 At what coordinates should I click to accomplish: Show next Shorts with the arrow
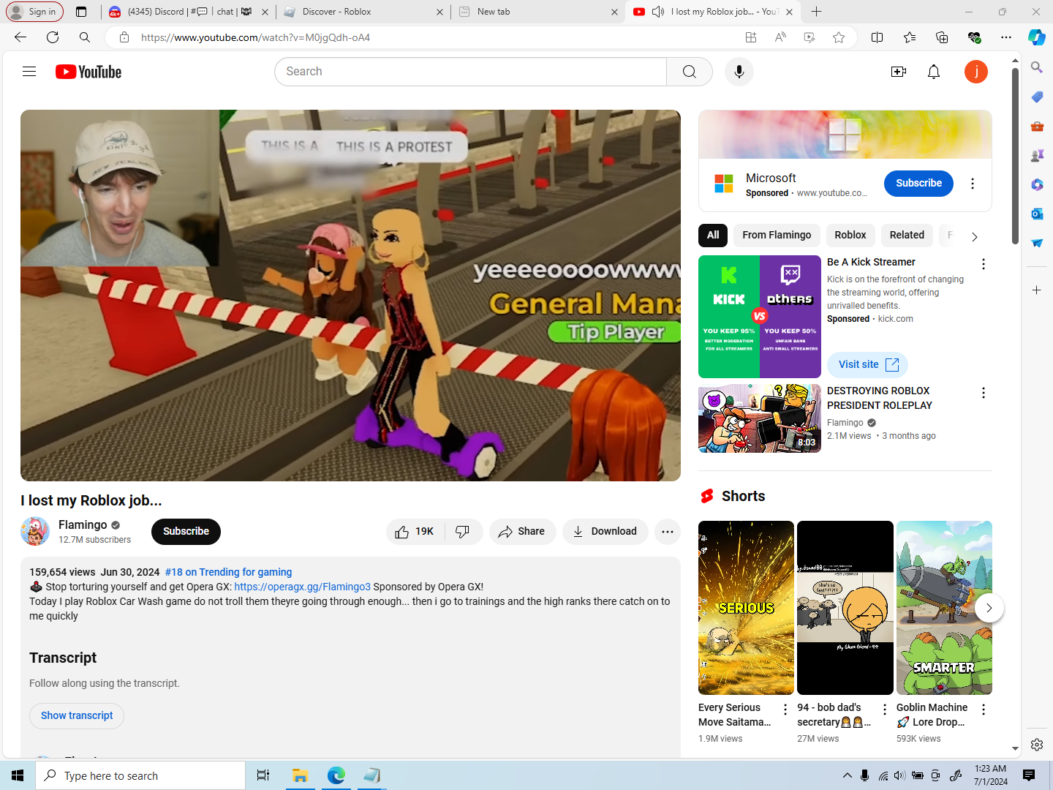click(x=989, y=608)
